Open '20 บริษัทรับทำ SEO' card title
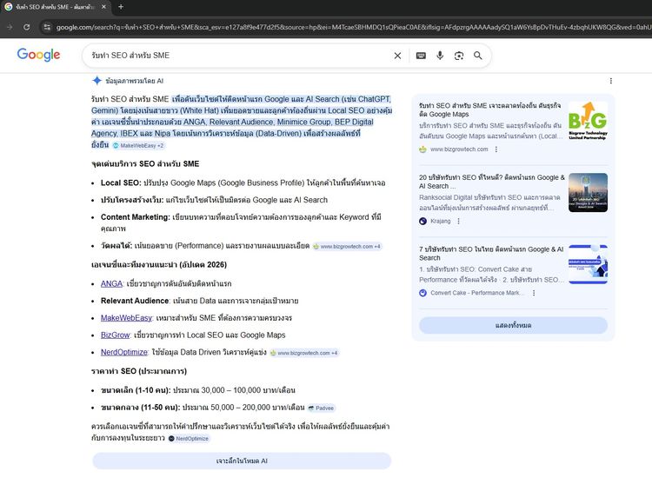 coord(492,182)
